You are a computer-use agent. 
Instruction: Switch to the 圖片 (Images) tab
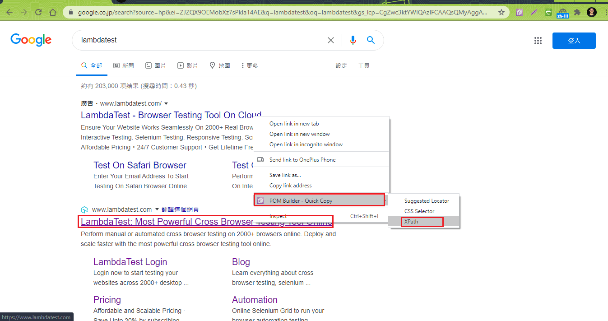point(155,65)
